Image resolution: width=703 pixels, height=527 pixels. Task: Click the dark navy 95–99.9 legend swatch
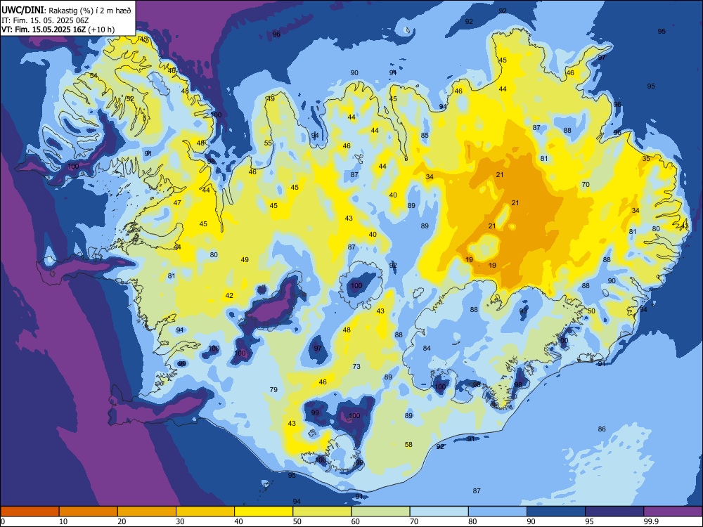[614, 512]
